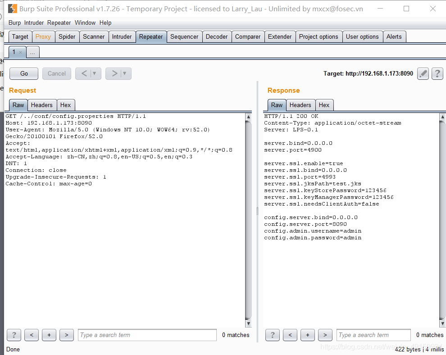
Task: Click the Cache-Control: max-age=0 header line
Action: point(49,184)
